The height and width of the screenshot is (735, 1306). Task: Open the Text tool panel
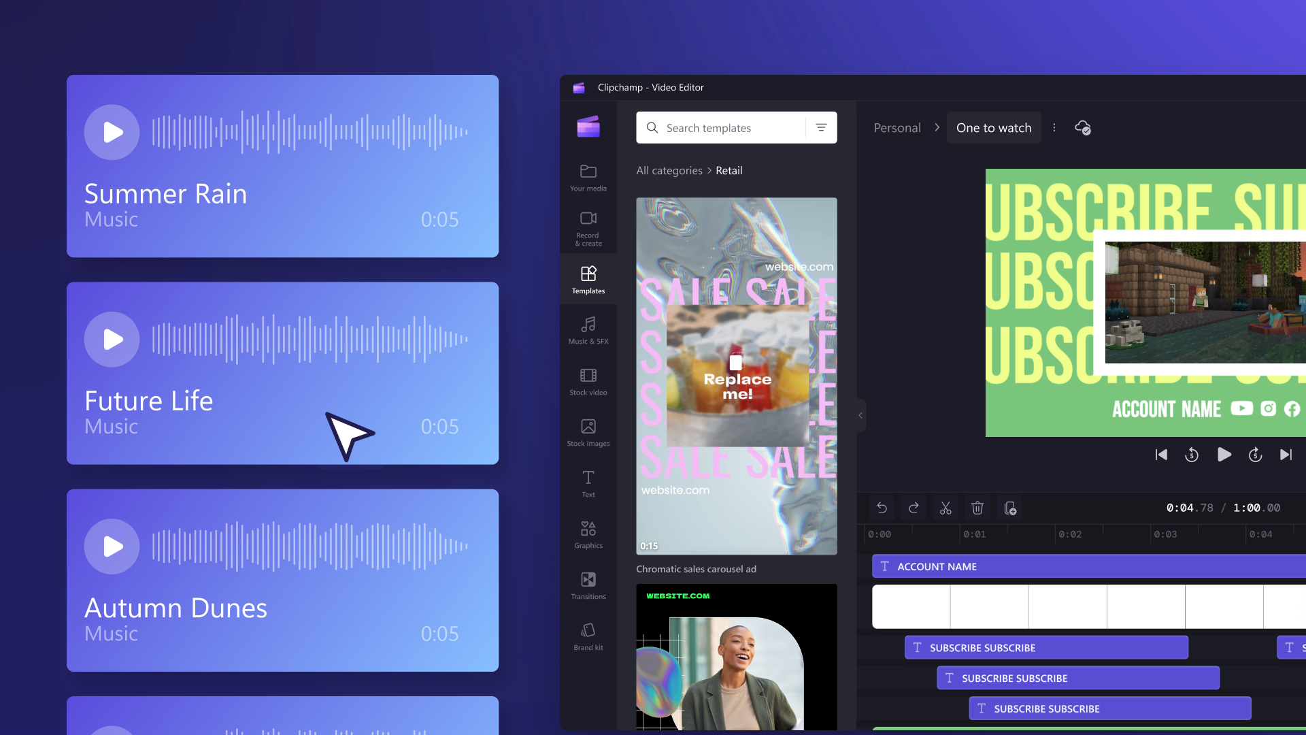pyautogui.click(x=588, y=484)
